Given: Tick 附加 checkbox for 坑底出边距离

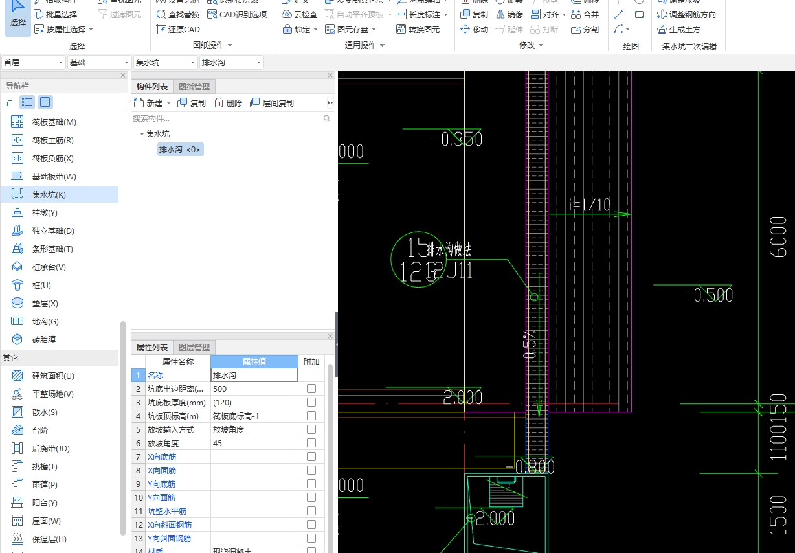Looking at the screenshot, I should click(x=311, y=389).
